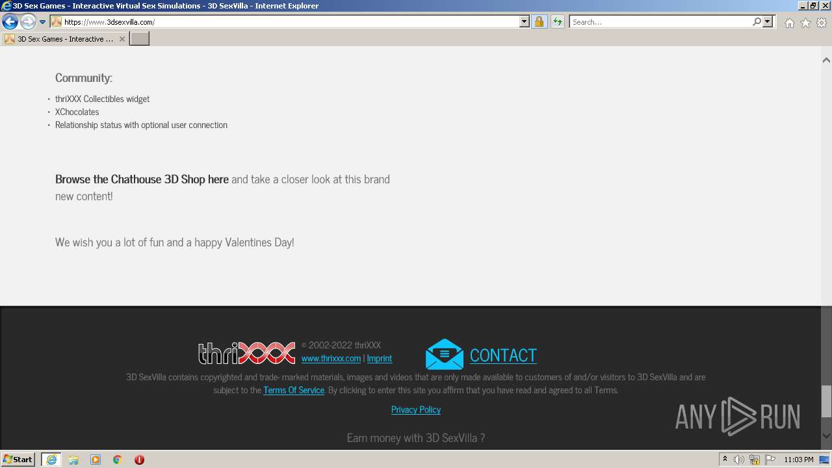Click the red Opera taskbar icon
This screenshot has height=468, width=832.
[139, 460]
